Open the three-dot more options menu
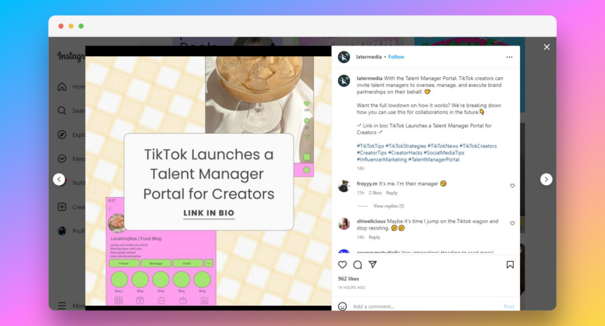Screen dimensions: 605x326 pyautogui.click(x=509, y=57)
